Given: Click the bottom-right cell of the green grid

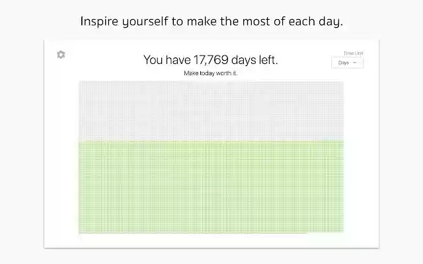Looking at the screenshot, I should (x=342, y=231).
